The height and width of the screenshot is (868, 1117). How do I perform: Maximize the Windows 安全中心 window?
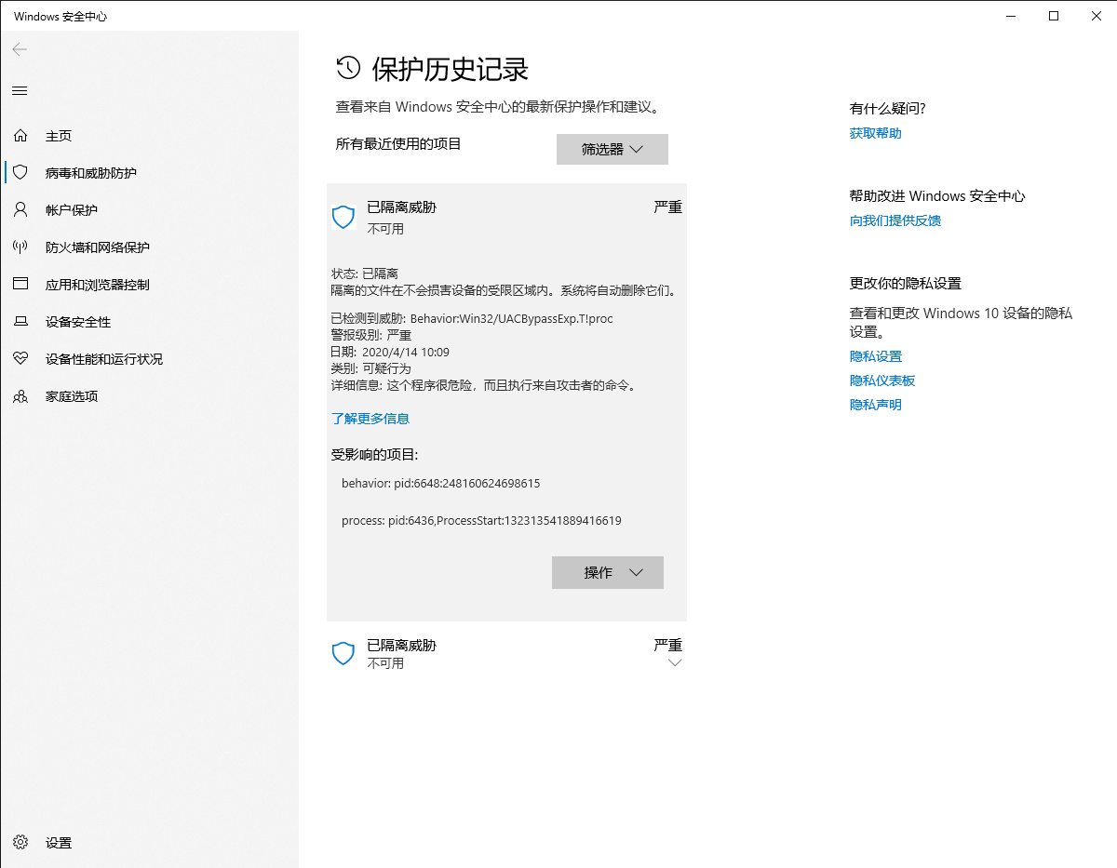(1054, 16)
